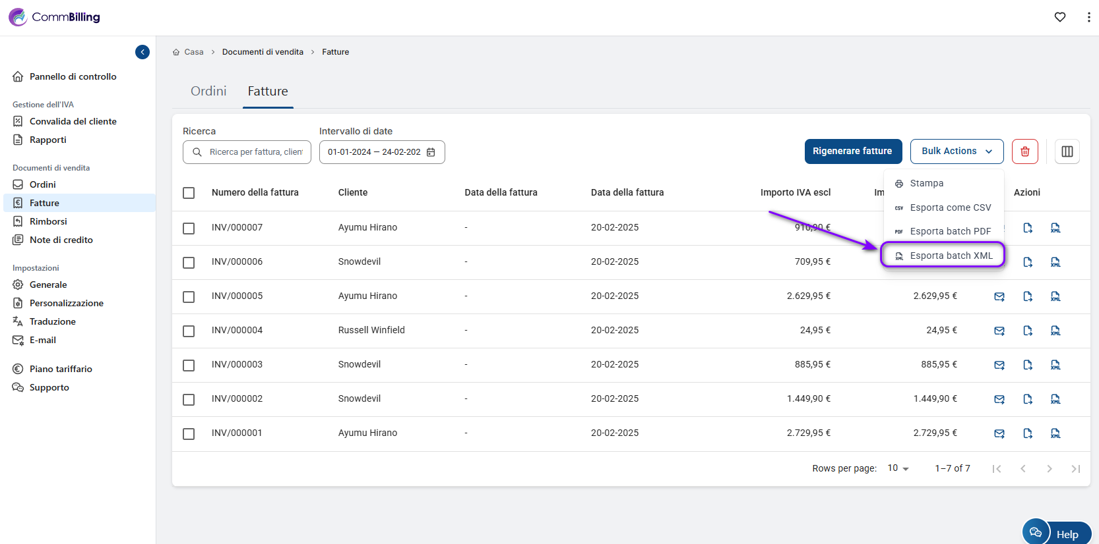This screenshot has height=544, width=1099.
Task: Click email icon for INV/000005 row
Action: click(999, 296)
